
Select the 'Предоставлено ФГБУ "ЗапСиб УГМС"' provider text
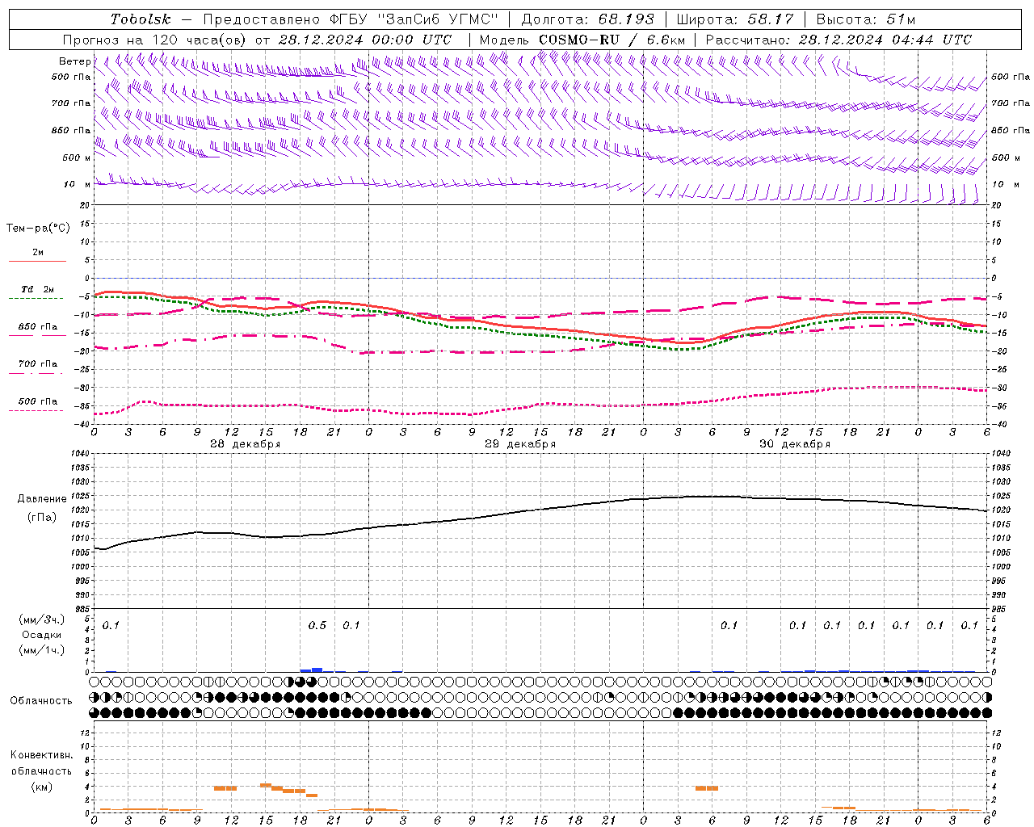(351, 19)
